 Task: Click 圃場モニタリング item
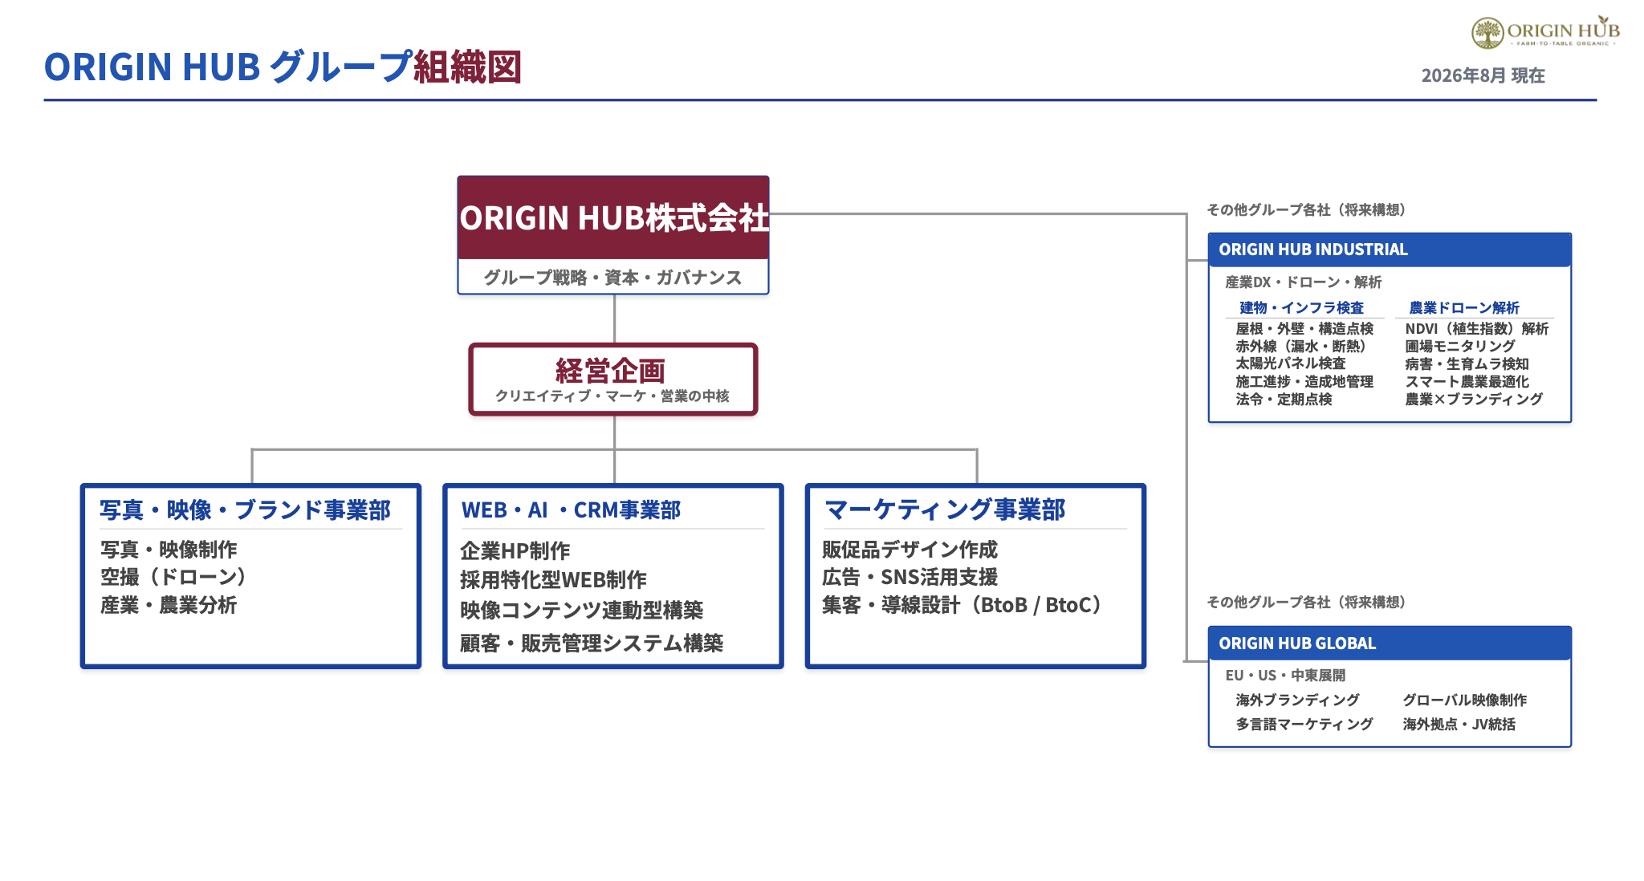(x=1459, y=347)
